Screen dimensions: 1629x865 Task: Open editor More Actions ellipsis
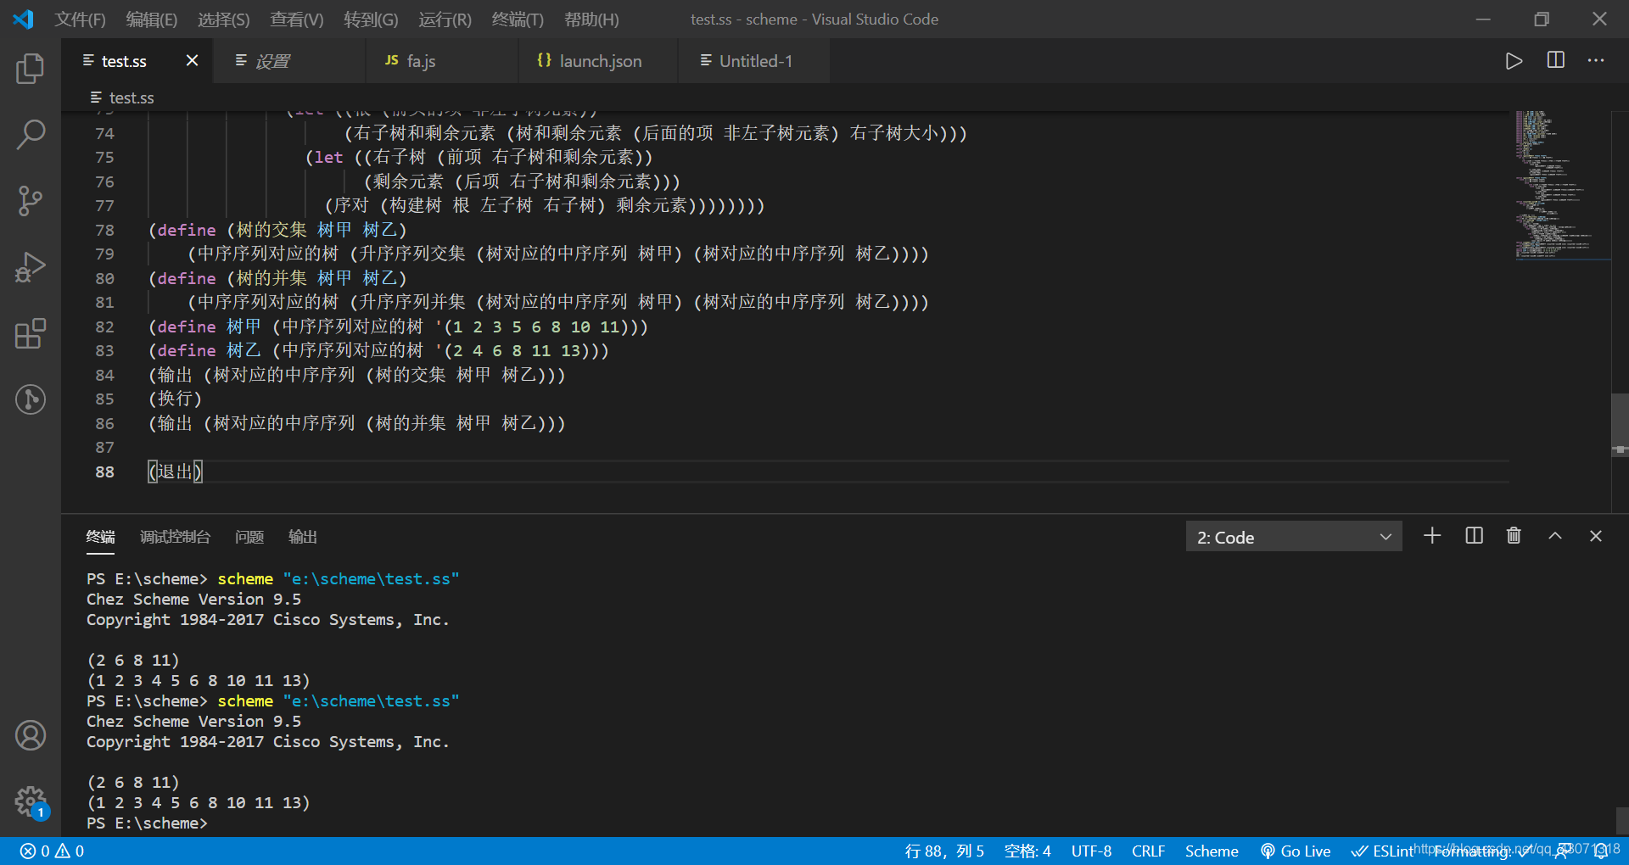[x=1596, y=60]
